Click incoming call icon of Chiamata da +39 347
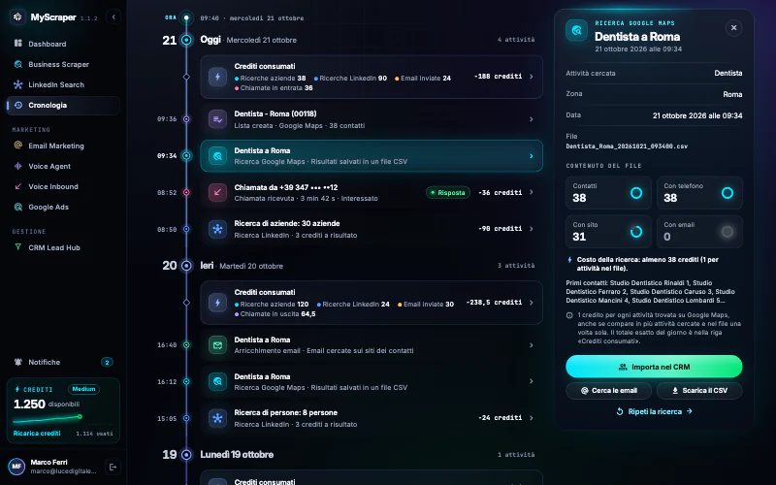 tap(217, 192)
